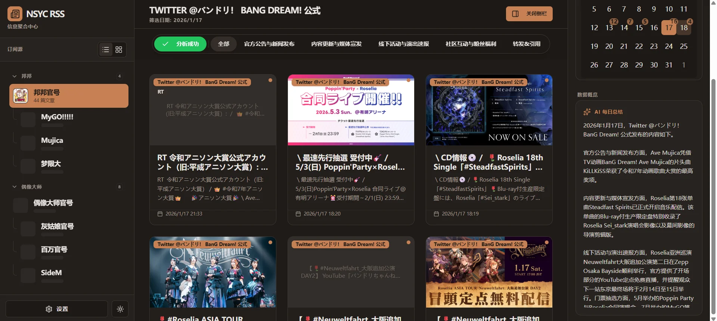Select calendar date 31
The height and width of the screenshot is (321, 717).
[x=669, y=65]
